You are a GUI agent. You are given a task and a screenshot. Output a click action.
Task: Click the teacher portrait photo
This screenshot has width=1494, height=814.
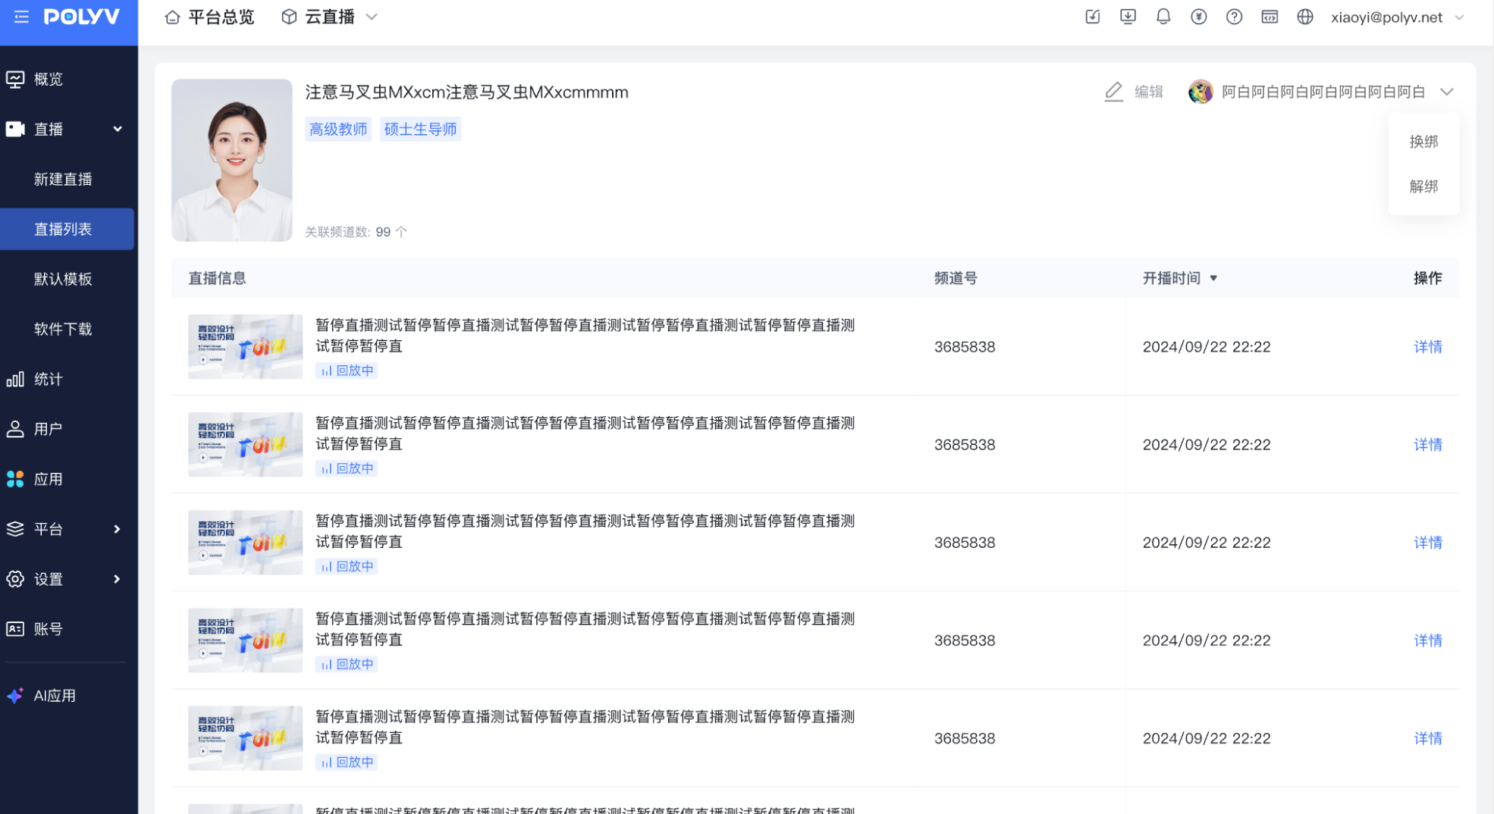point(232,160)
